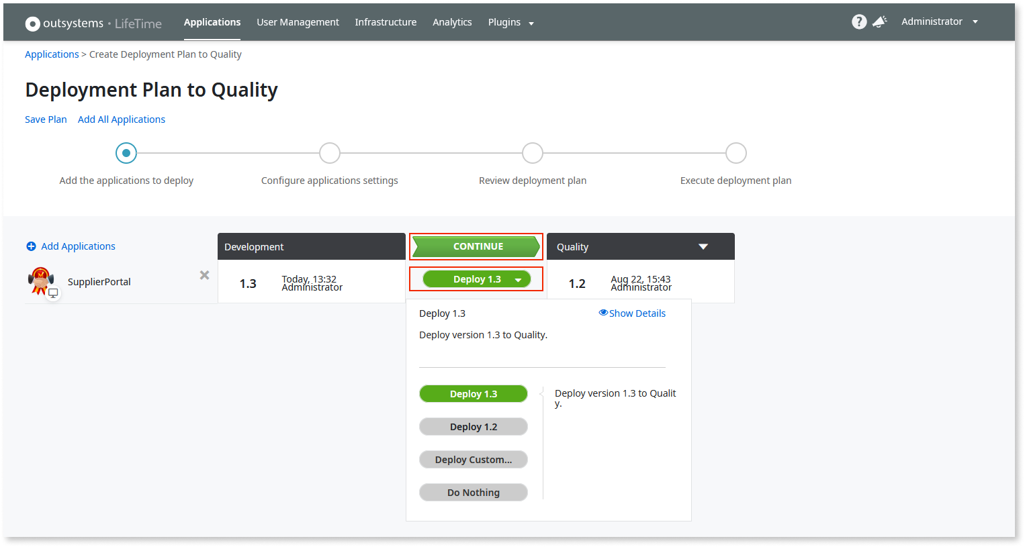Click the eye icon next to Show Details
This screenshot has height=547, width=1025.
point(603,313)
